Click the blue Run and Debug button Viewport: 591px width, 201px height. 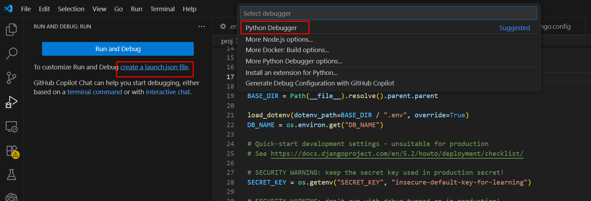(118, 49)
